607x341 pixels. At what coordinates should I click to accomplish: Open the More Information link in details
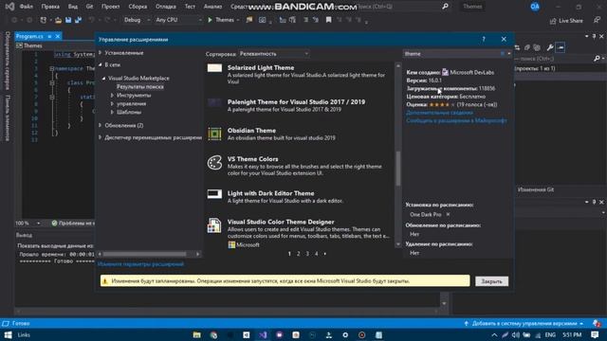pyautogui.click(x=439, y=113)
